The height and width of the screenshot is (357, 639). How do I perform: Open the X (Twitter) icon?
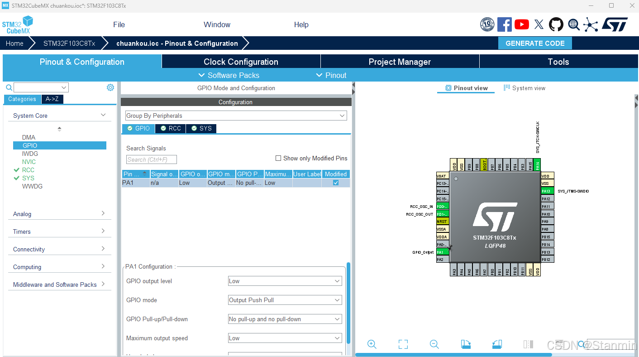(x=539, y=24)
